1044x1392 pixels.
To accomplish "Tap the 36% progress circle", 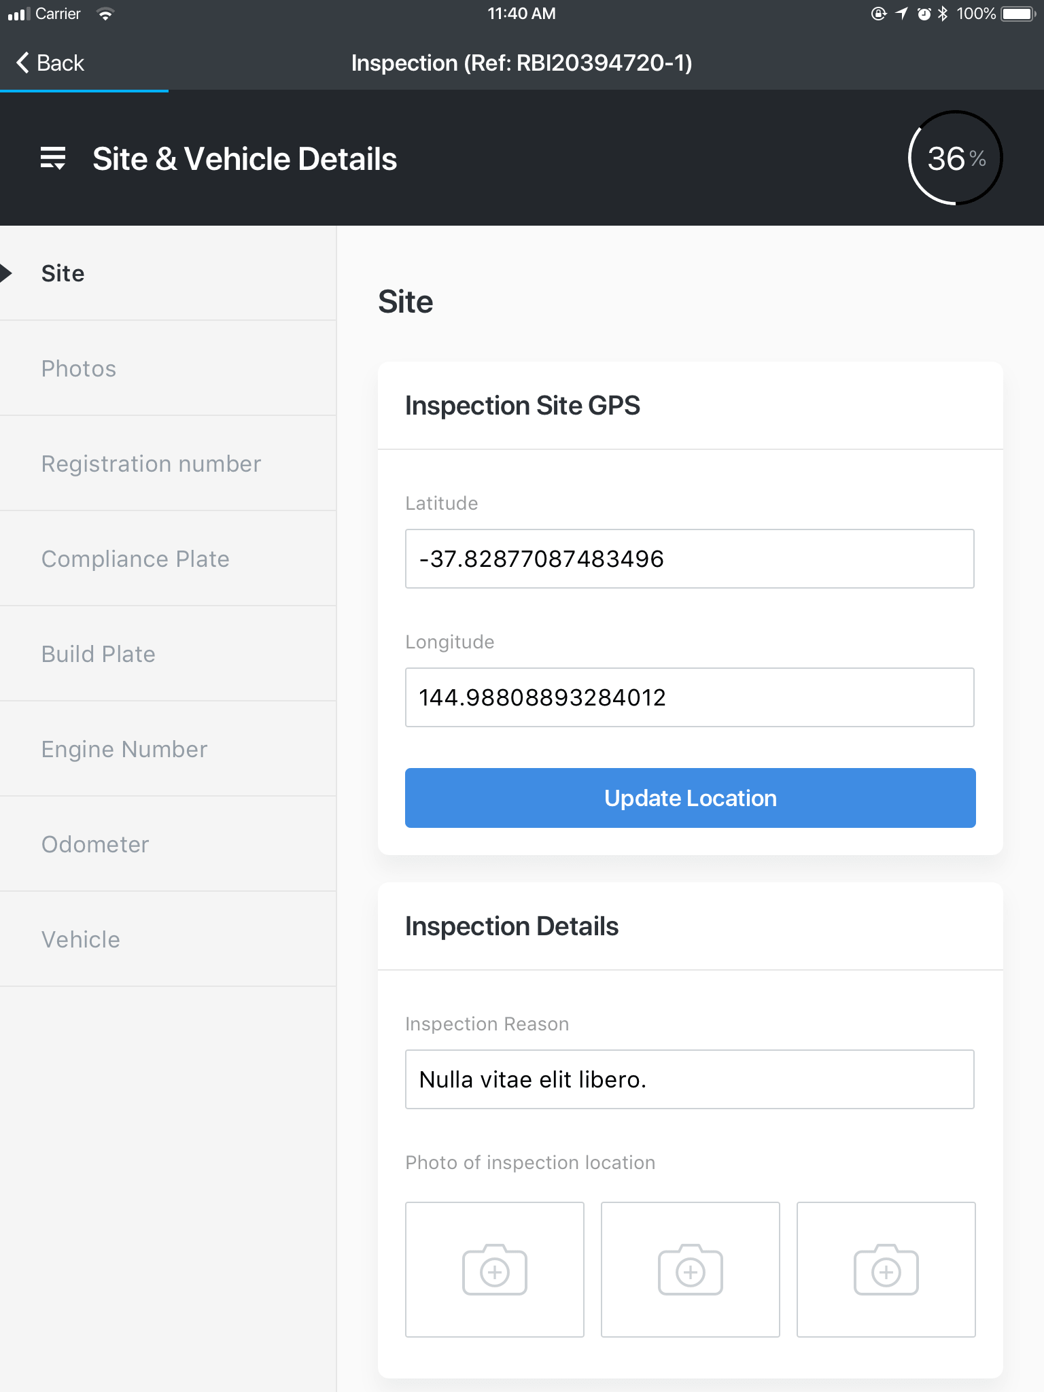I will (955, 158).
